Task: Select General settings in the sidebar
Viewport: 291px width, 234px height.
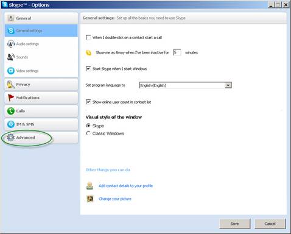Action: [41, 30]
